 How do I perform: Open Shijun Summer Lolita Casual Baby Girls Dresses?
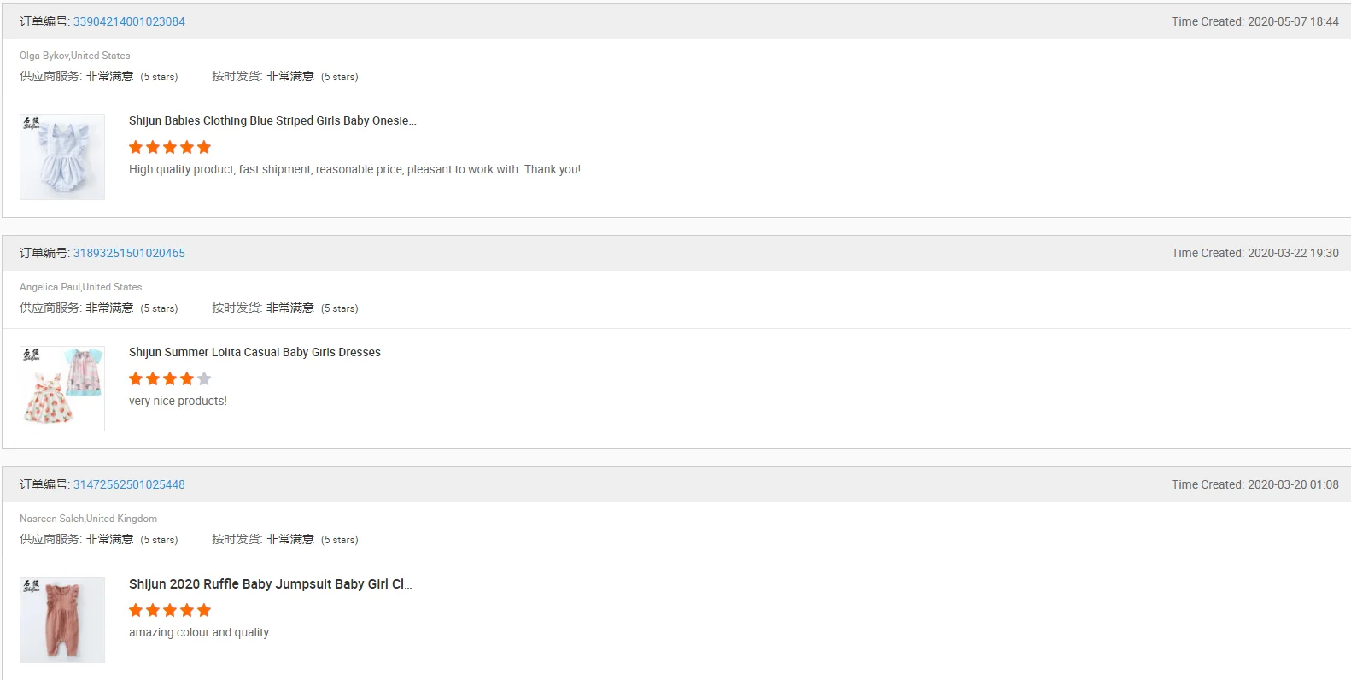point(254,352)
